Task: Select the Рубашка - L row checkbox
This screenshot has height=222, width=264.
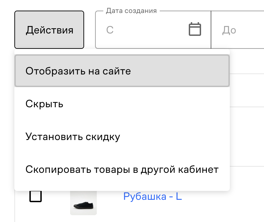Action: click(x=36, y=196)
